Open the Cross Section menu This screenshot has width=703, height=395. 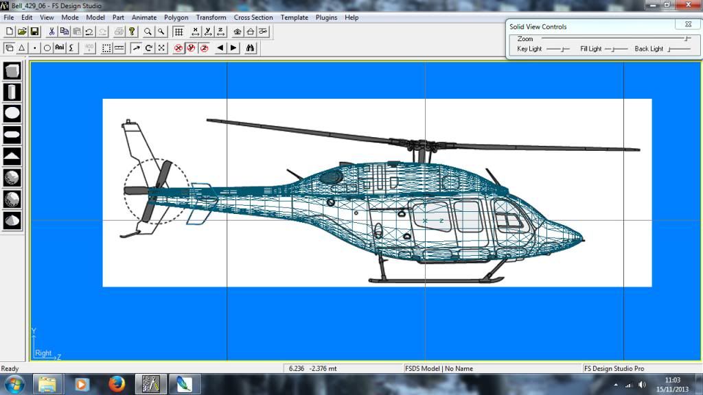coord(253,17)
